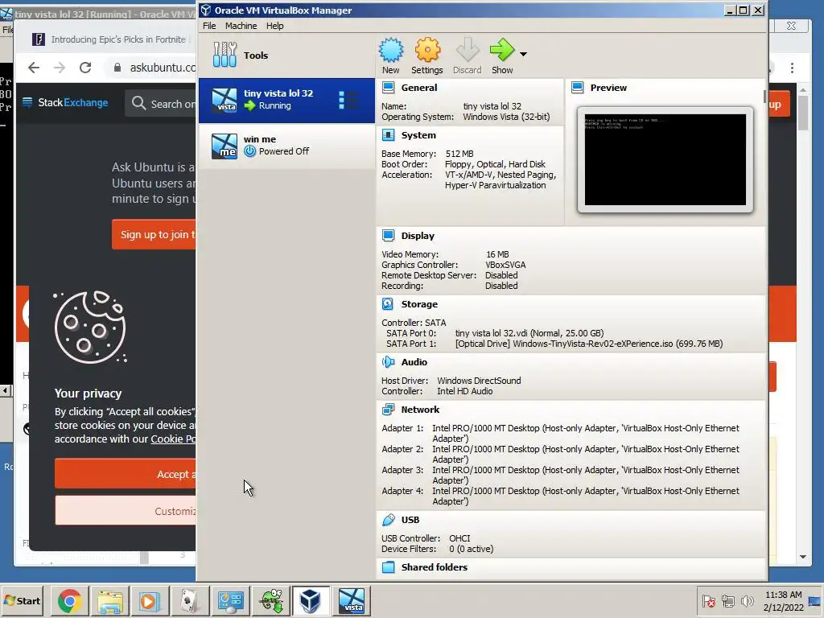Open the Help menu
Screen dimensions: 824x618
pyautogui.click(x=275, y=26)
